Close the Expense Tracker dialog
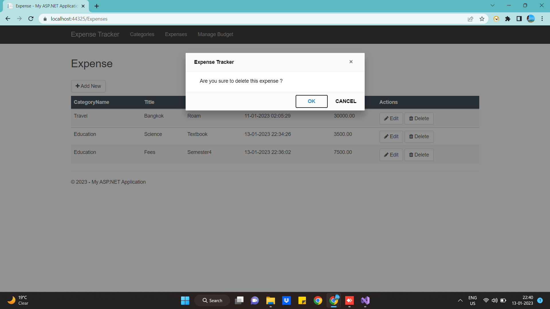550x309 pixels. click(x=351, y=62)
